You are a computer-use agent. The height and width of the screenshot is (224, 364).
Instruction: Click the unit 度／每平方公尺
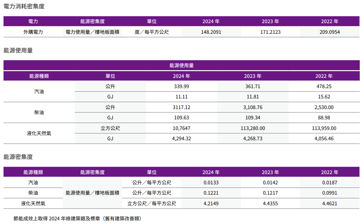(x=152, y=32)
